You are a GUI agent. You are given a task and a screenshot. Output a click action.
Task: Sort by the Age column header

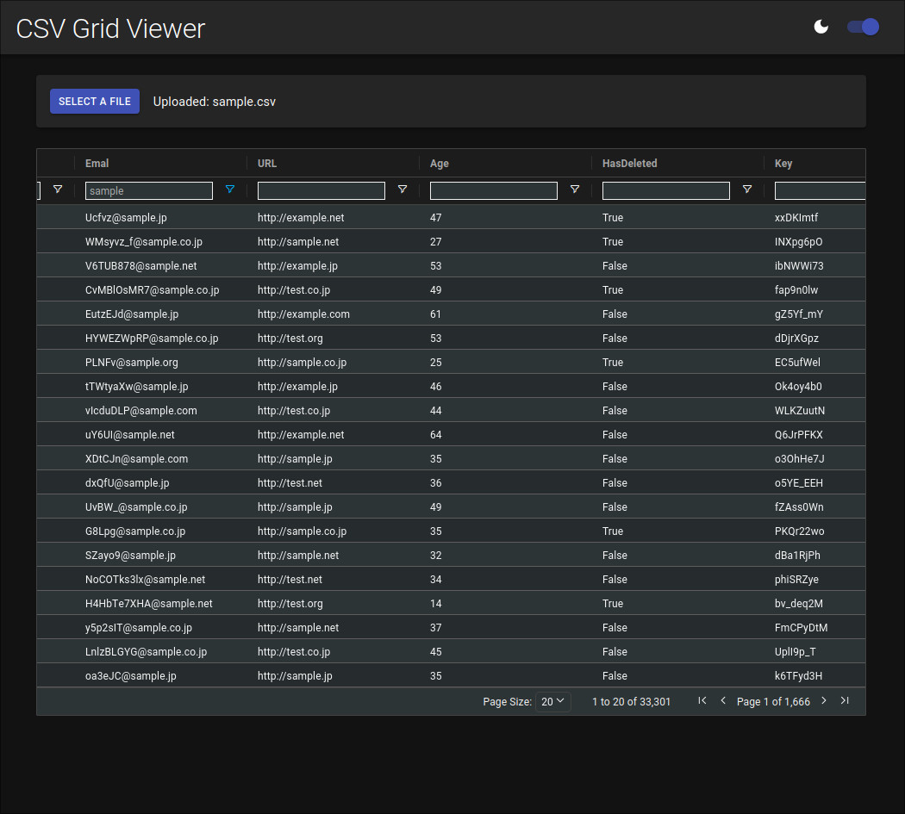click(x=440, y=164)
